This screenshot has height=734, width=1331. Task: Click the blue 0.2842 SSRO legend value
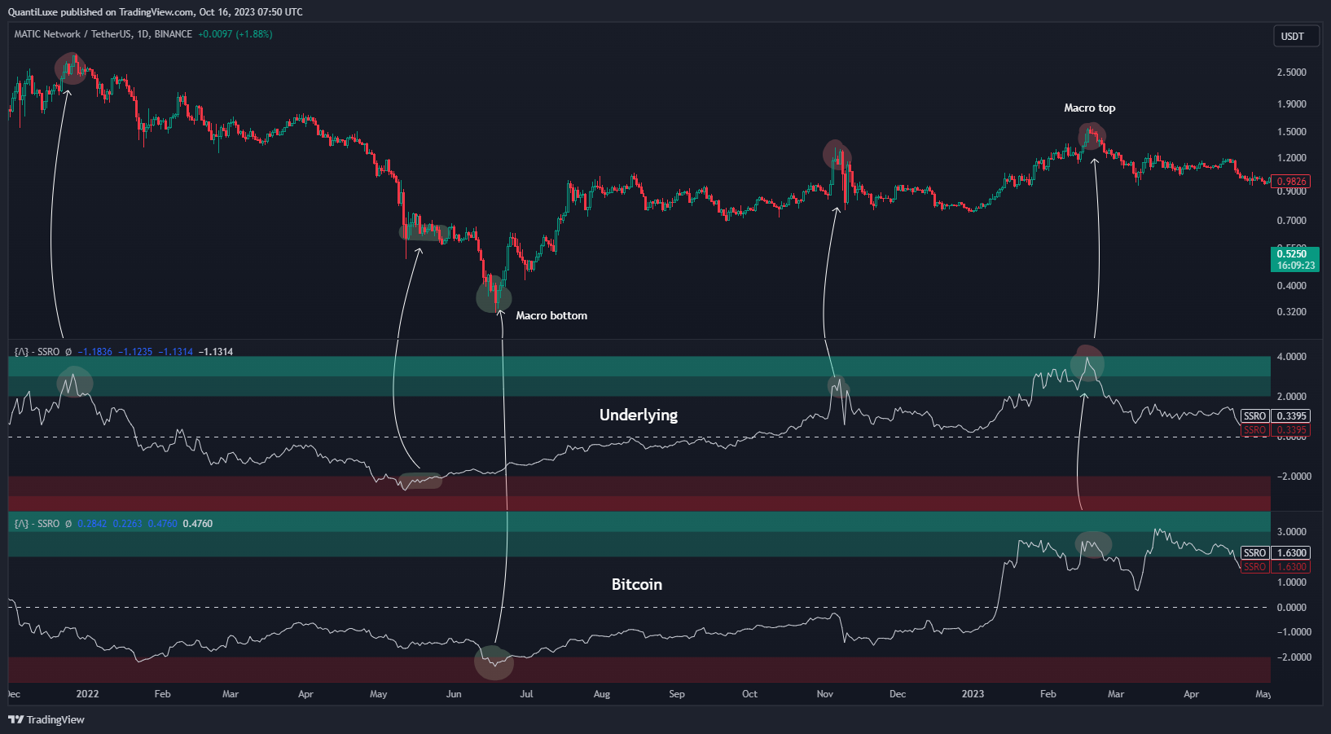tap(92, 524)
